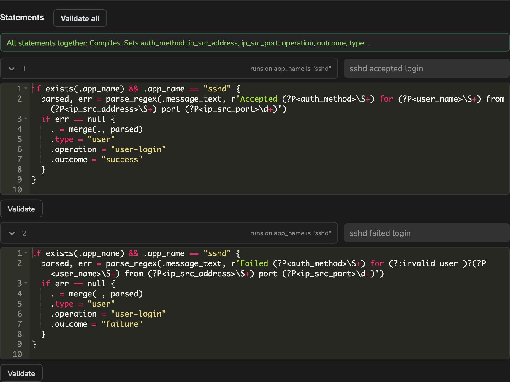
Task: Collapse statement 2 with its chevron
Action: [x=12, y=233]
